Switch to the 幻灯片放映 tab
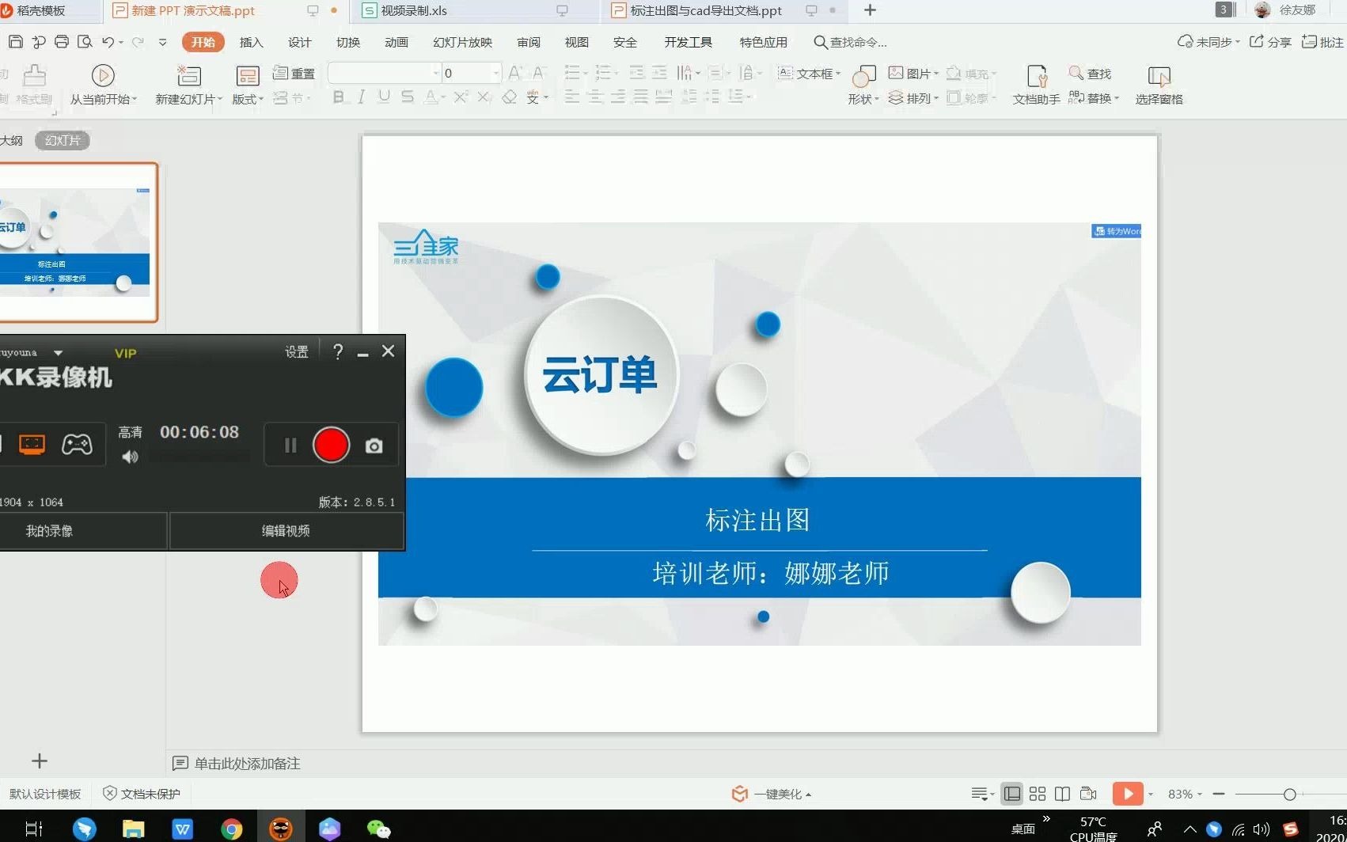The width and height of the screenshot is (1347, 842). [x=462, y=42]
